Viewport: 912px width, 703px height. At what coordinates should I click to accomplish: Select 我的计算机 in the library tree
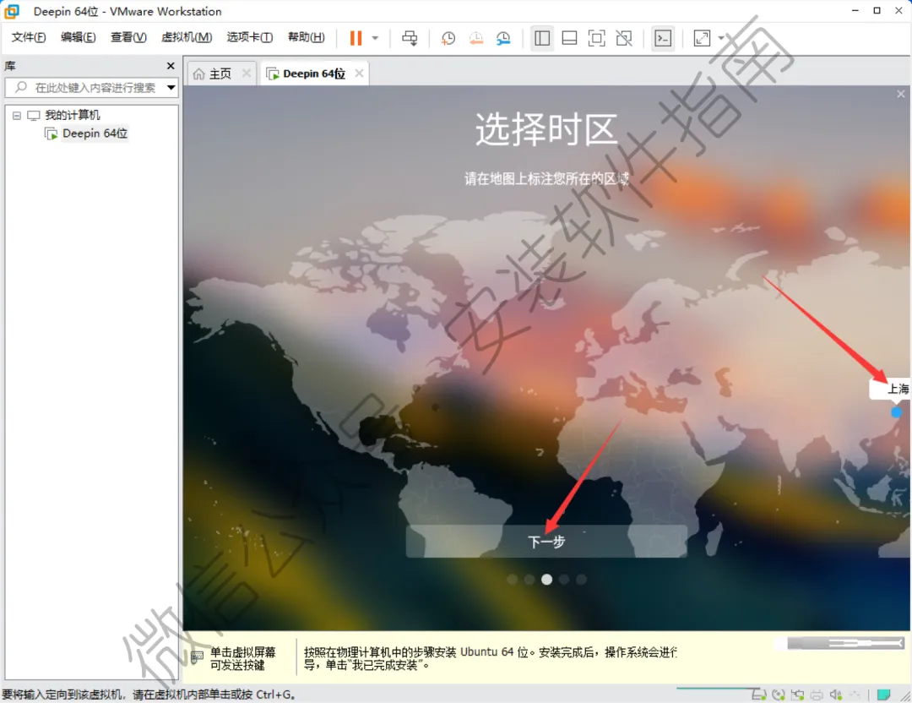72,115
